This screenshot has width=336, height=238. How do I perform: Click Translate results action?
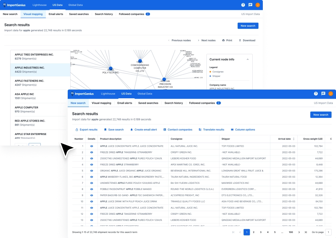(x=211, y=130)
